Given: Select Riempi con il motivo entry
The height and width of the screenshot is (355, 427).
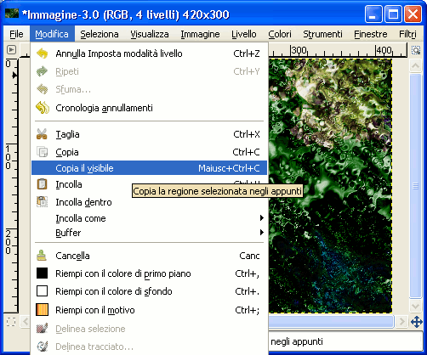Looking at the screenshot, I should coord(149,310).
